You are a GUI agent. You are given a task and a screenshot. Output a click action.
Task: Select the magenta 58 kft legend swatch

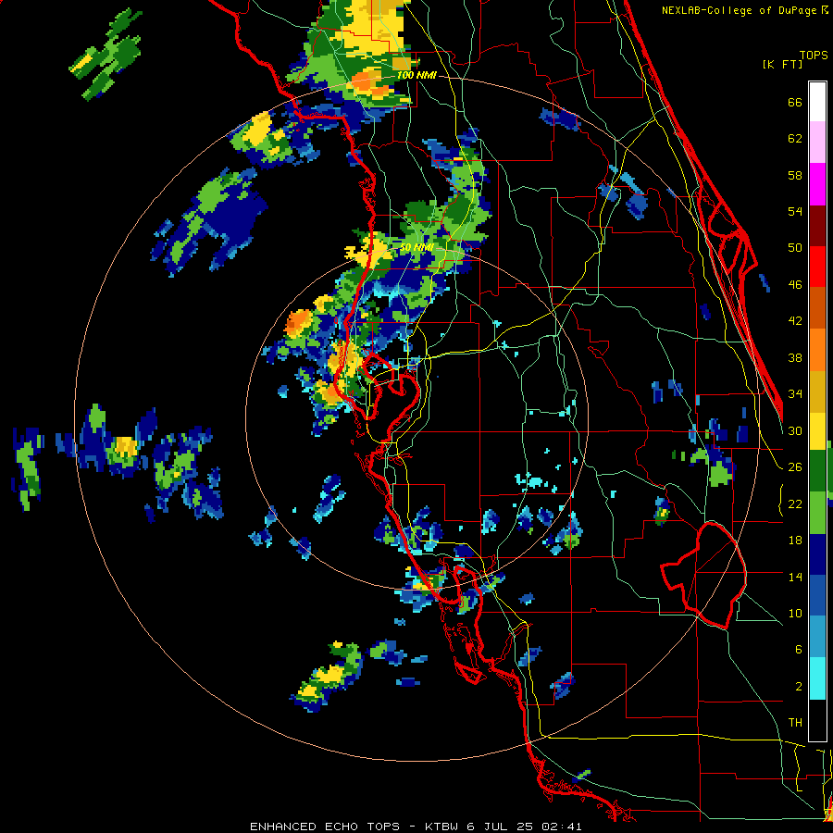click(817, 184)
